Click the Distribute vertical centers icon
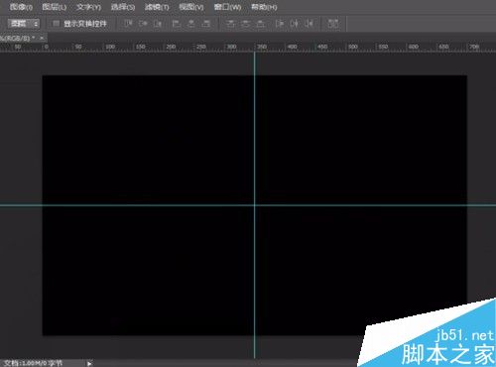This screenshot has width=496, height=367. tap(246, 24)
